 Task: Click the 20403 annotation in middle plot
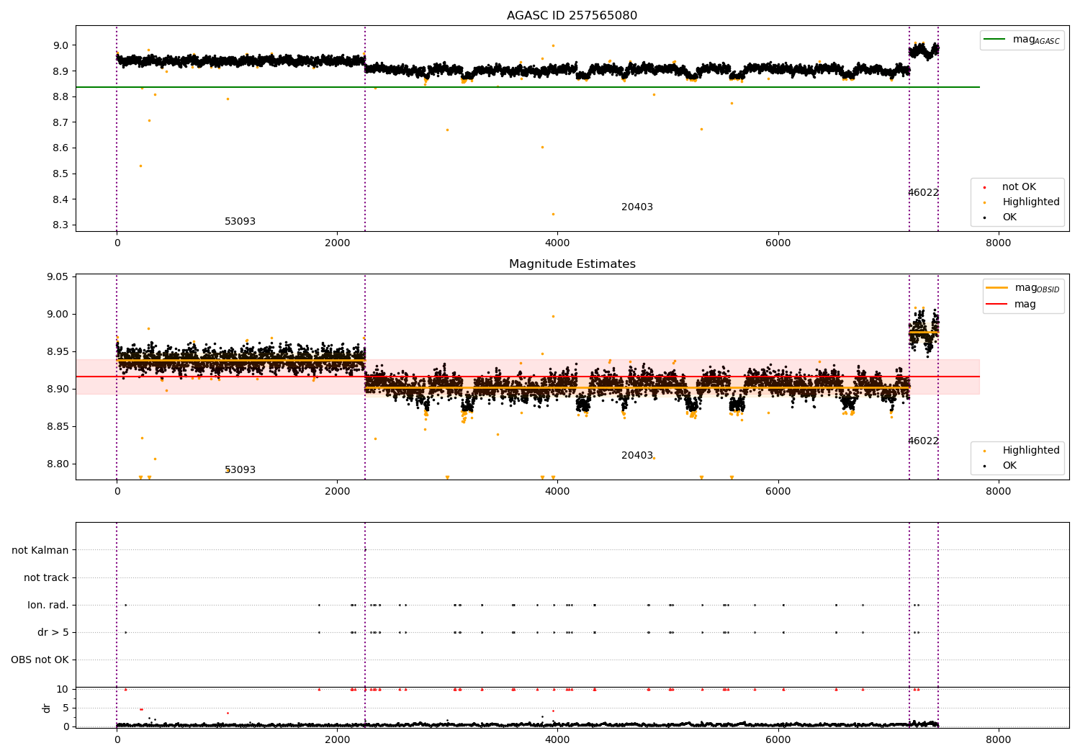(637, 456)
